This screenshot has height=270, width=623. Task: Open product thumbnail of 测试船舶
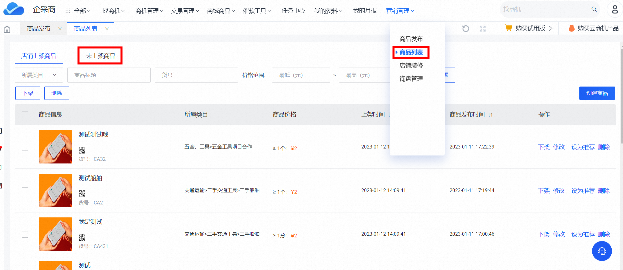[x=55, y=190]
